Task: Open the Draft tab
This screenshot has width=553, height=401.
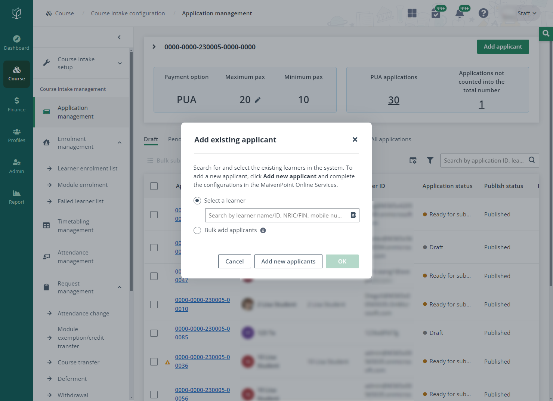Action: point(151,139)
